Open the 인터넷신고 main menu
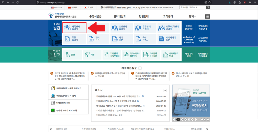 click(x=120, y=16)
